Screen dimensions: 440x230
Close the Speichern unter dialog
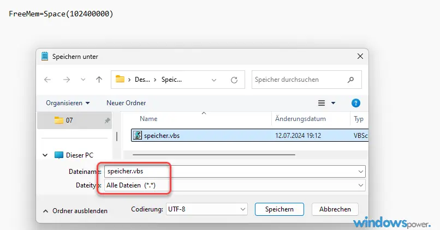360,56
